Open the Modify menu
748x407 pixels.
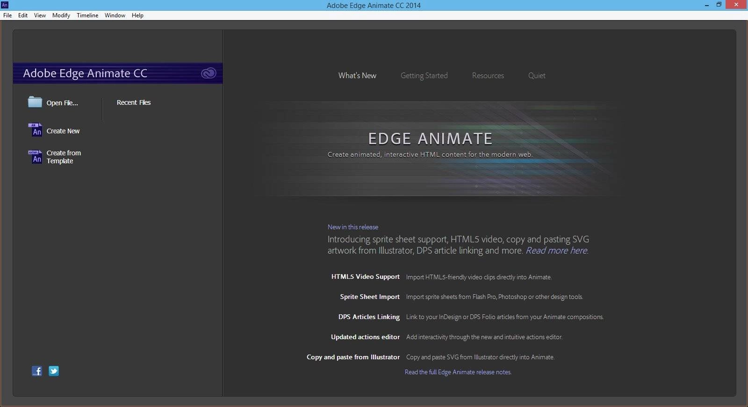click(x=61, y=15)
